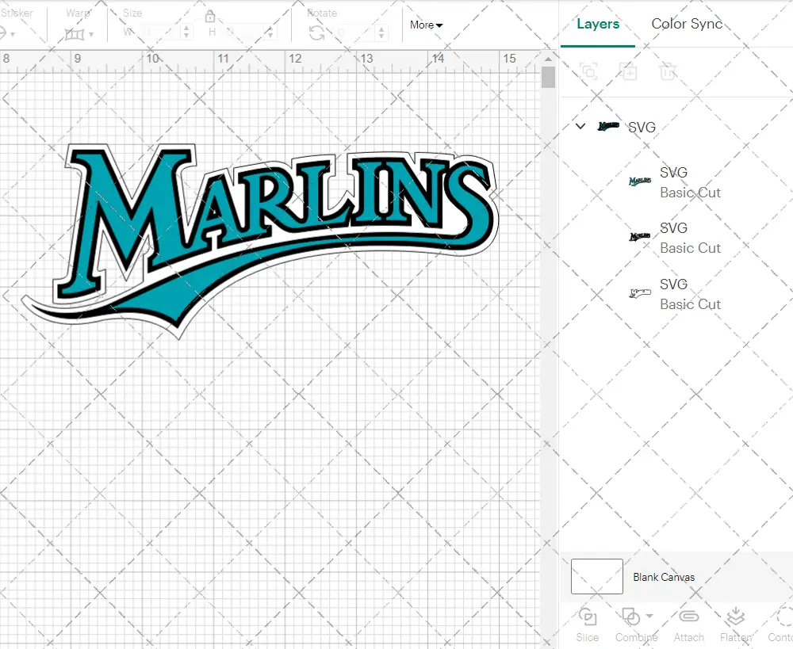Click the Rotate icon in toolbar
Viewport: 793px width, 649px height.
pyautogui.click(x=316, y=32)
